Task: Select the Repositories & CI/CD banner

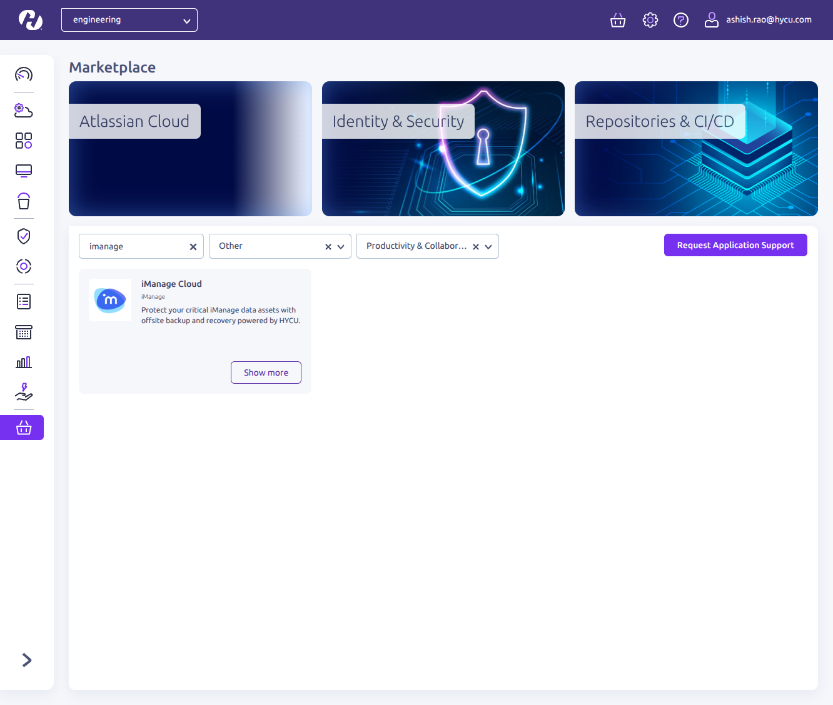Action: pos(696,149)
